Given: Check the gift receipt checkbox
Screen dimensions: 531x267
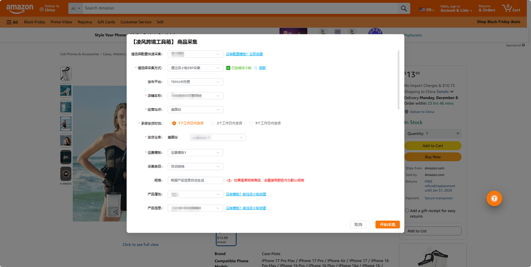Looking at the screenshot, I should pos(407,210).
